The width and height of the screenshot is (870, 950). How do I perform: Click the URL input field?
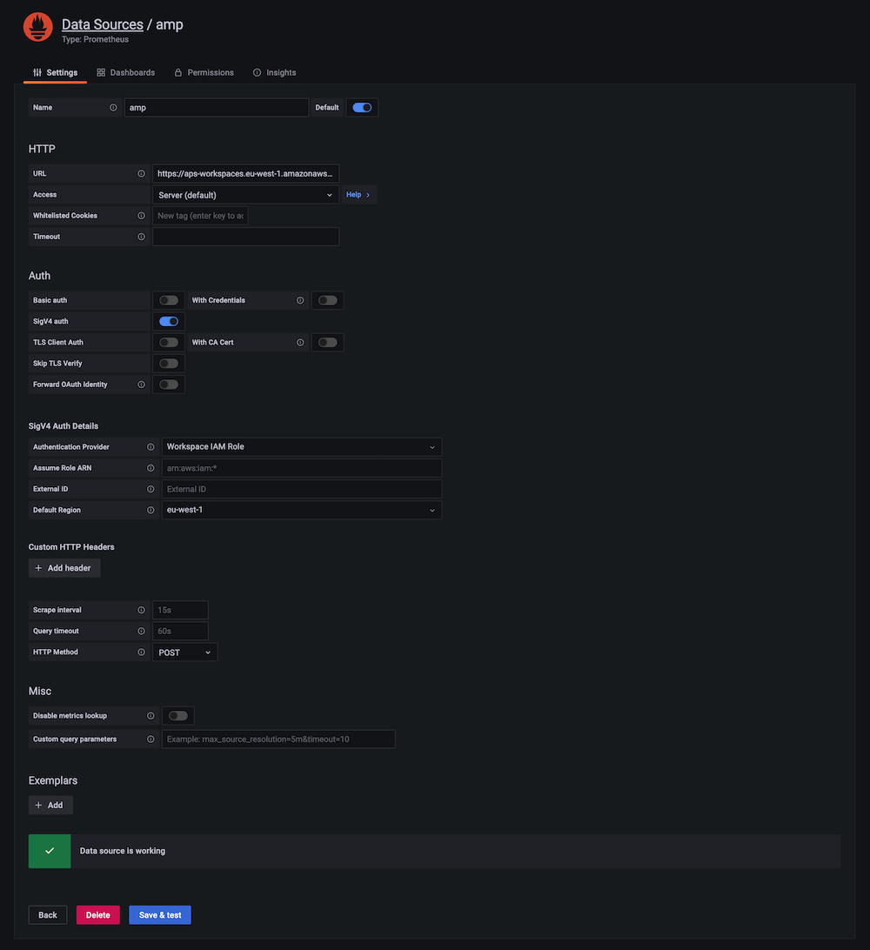click(x=245, y=173)
